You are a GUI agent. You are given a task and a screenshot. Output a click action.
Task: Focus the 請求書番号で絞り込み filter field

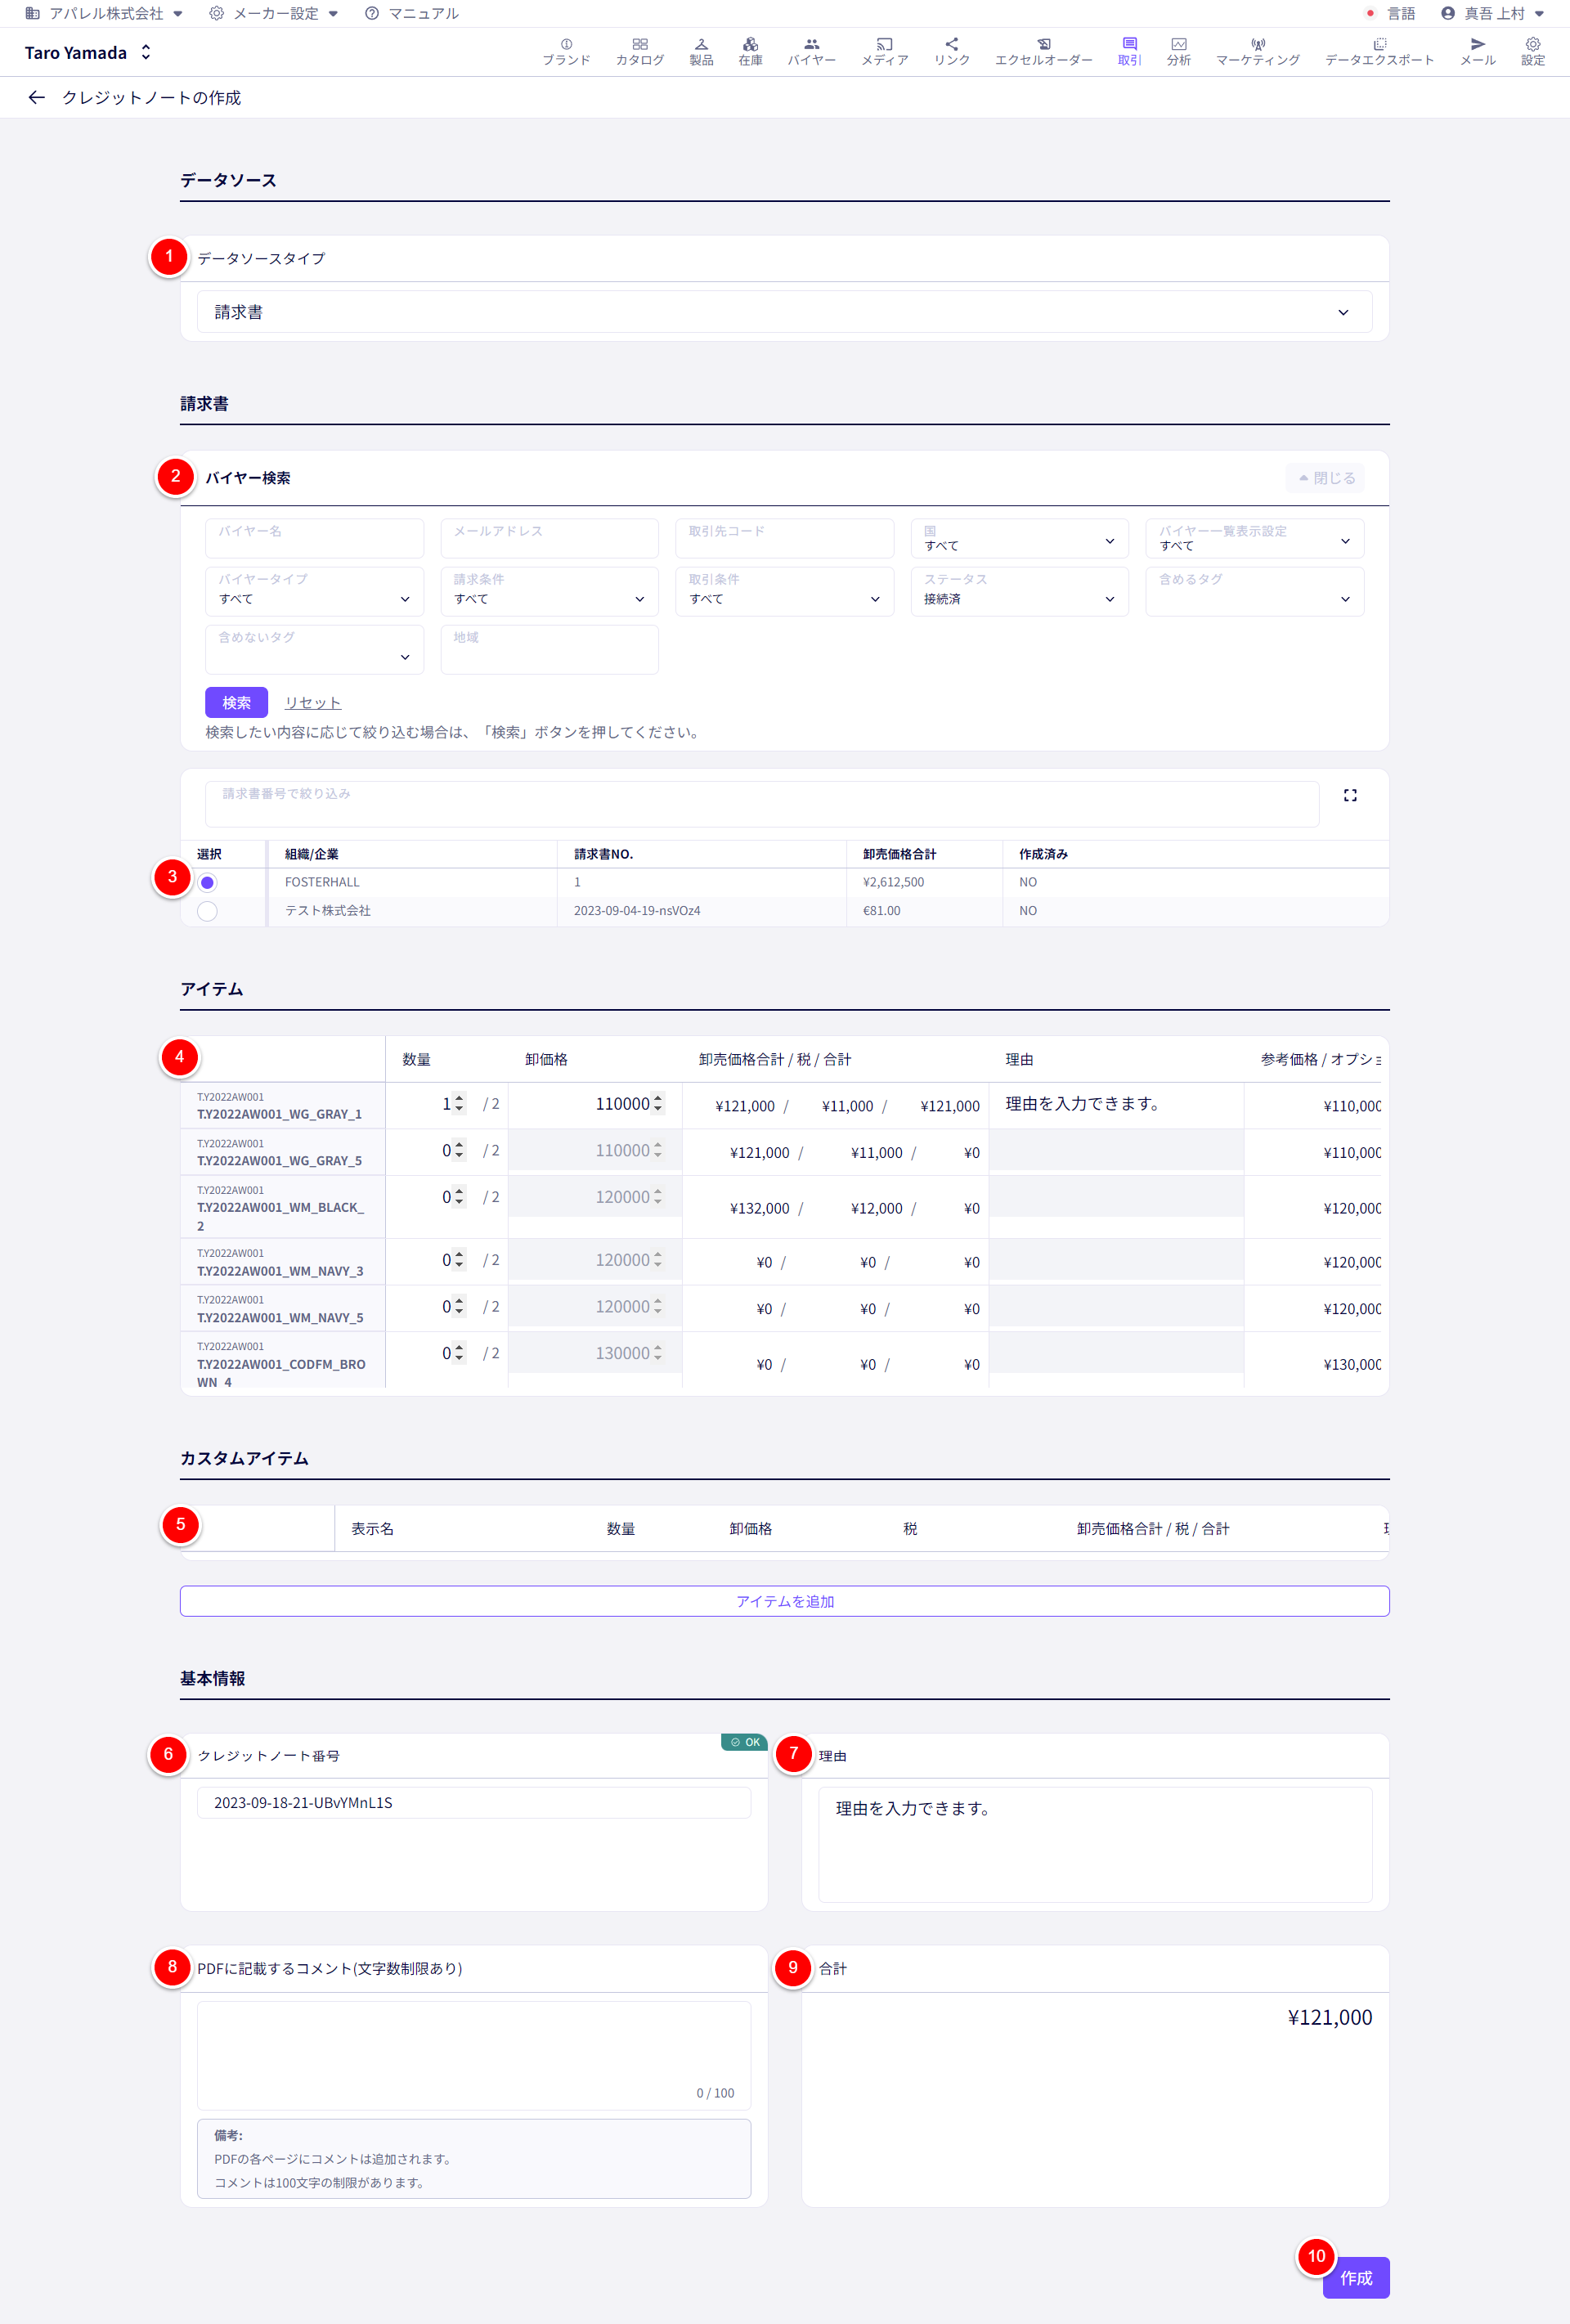[762, 804]
